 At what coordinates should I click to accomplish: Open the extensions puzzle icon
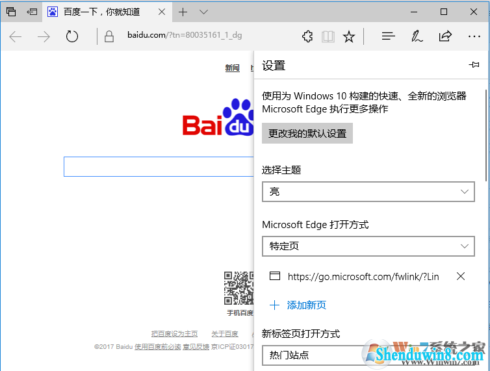pyautogui.click(x=307, y=36)
